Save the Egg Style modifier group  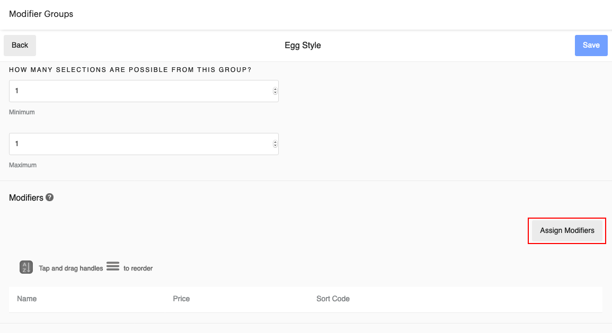[591, 46]
